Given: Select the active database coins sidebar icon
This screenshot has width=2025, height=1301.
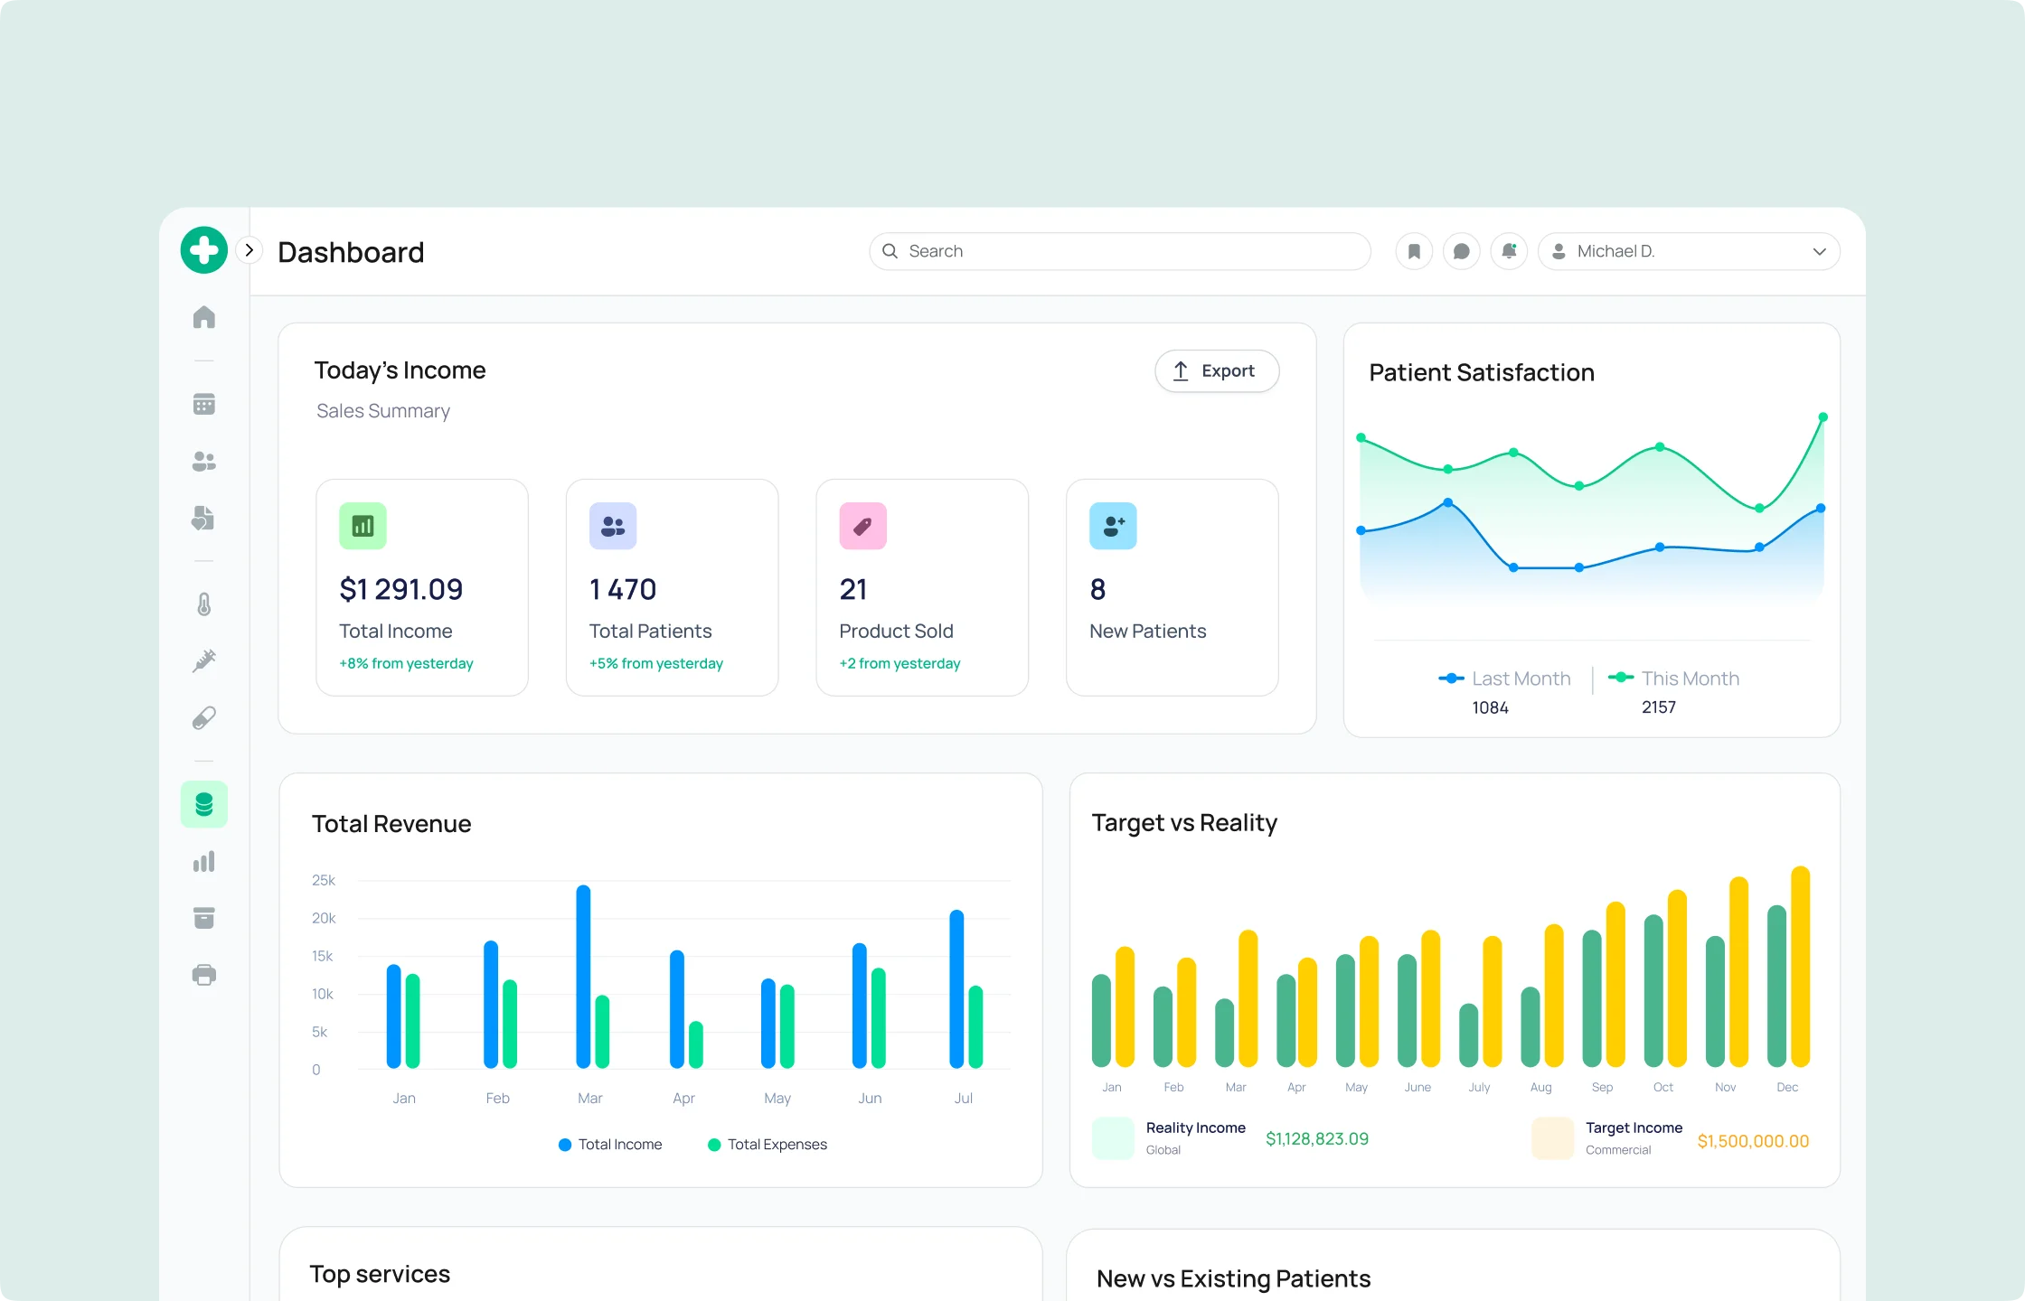Looking at the screenshot, I should tap(204, 804).
